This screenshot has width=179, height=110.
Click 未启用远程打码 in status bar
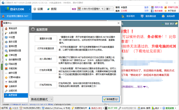click(127, 108)
